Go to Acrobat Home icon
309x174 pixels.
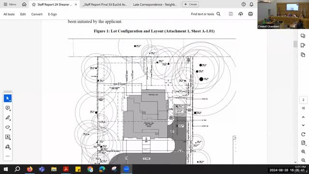pos(24,4)
